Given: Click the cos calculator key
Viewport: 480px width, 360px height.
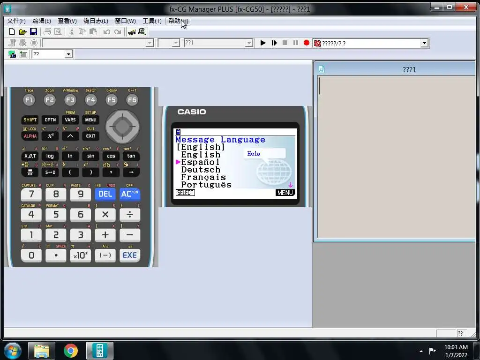Looking at the screenshot, I should 111,156.
